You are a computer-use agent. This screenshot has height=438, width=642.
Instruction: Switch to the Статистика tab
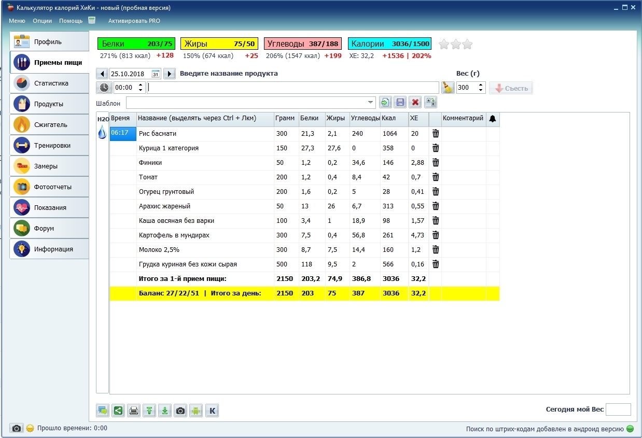50,83
